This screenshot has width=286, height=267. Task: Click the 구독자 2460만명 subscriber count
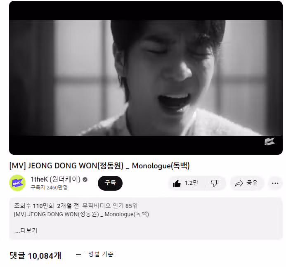coord(49,187)
